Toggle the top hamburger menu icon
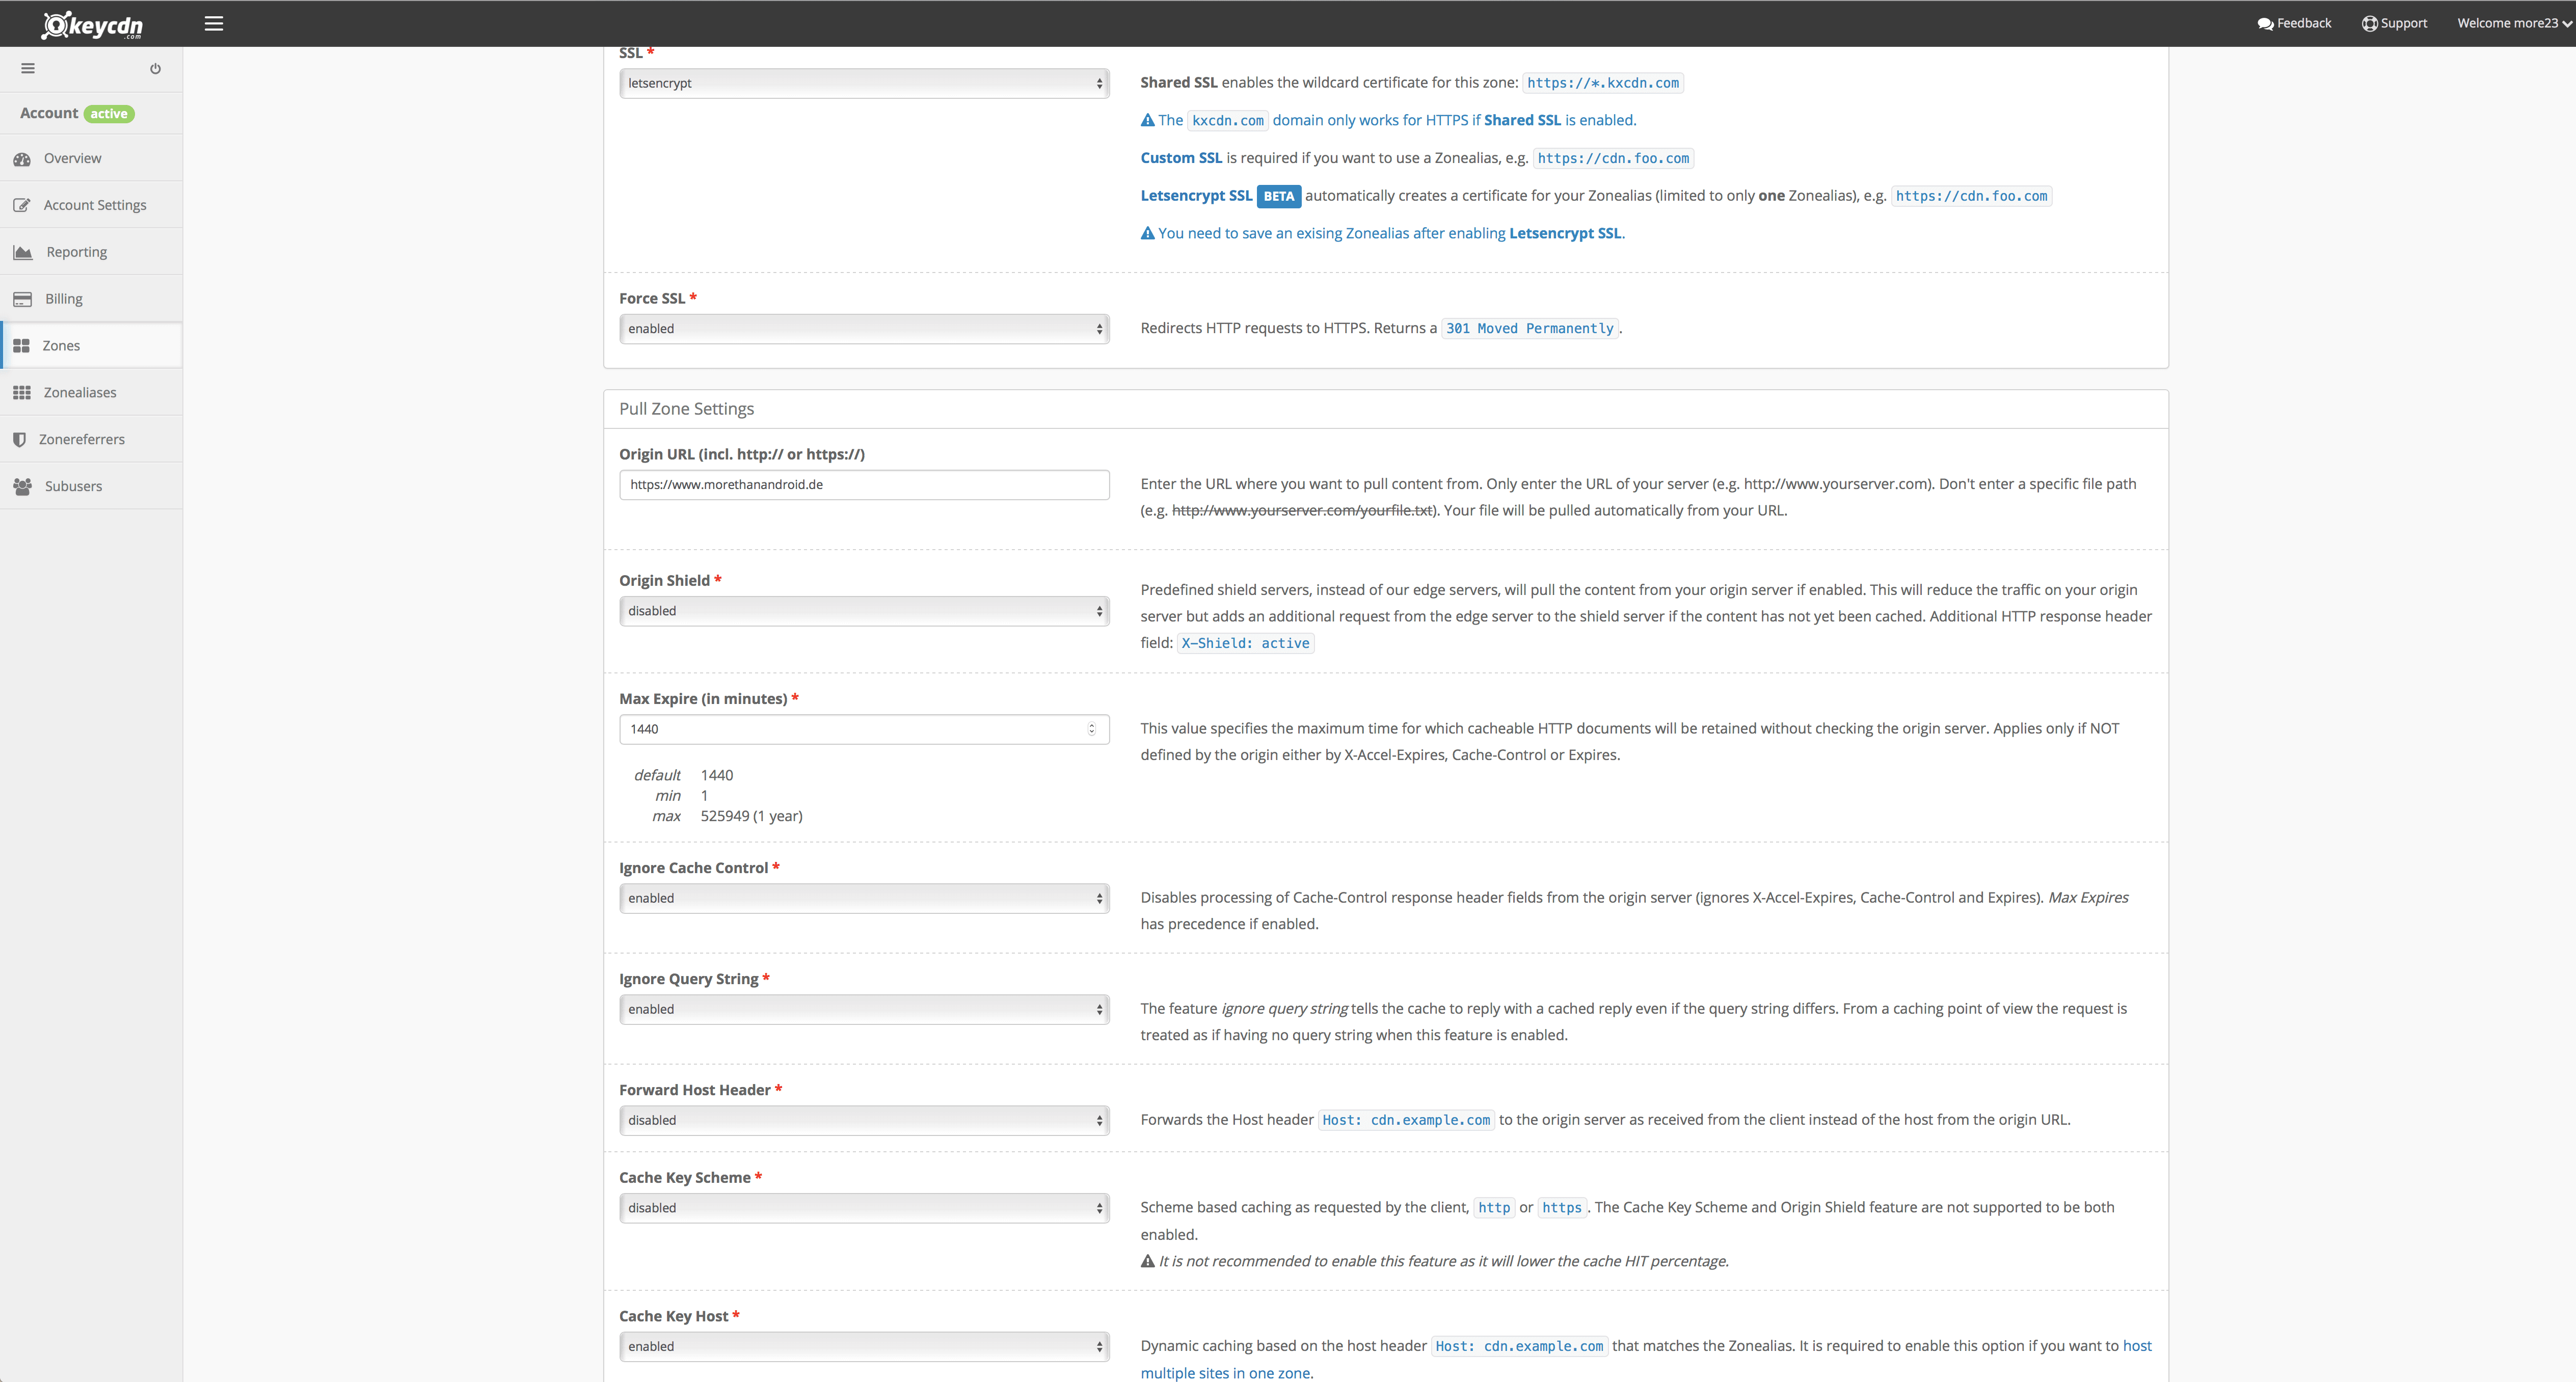Screen dimensions: 2576x1382 click(214, 23)
